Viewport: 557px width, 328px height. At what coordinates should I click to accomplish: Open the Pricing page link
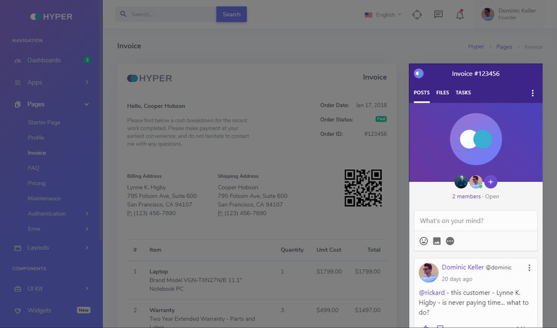pos(37,184)
